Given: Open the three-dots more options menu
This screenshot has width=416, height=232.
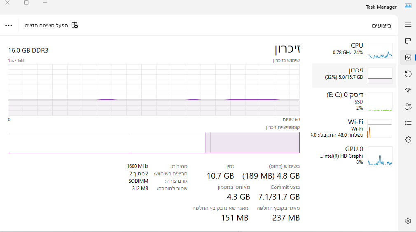Looking at the screenshot, I should 9,25.
